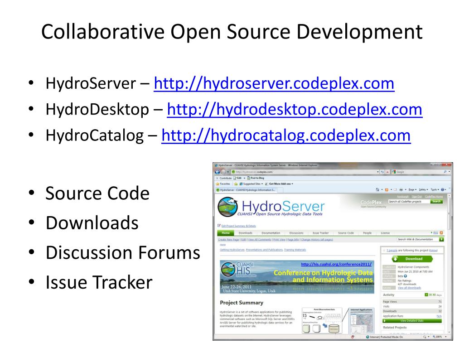Select the HydroServer browser tab
The height and width of the screenshot is (348, 464).
246,190
